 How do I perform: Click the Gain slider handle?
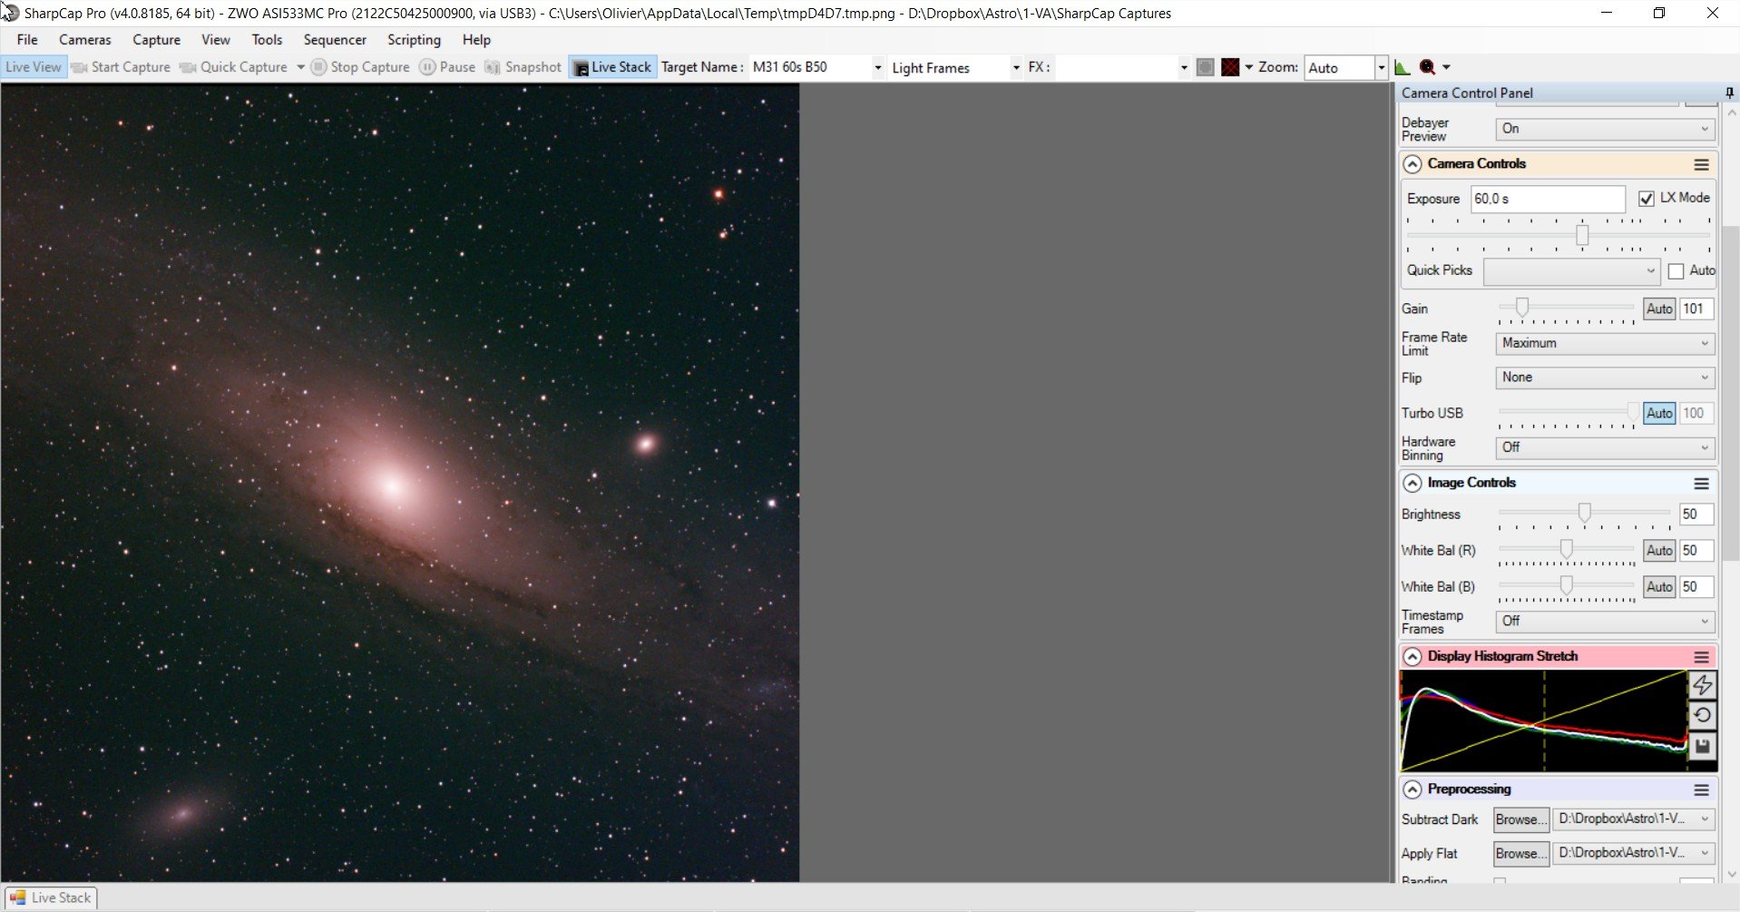(1521, 308)
